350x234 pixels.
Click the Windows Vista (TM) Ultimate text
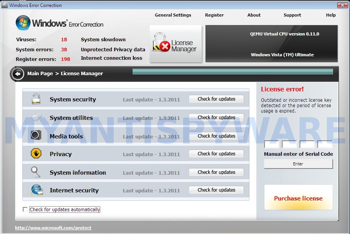[282, 55]
